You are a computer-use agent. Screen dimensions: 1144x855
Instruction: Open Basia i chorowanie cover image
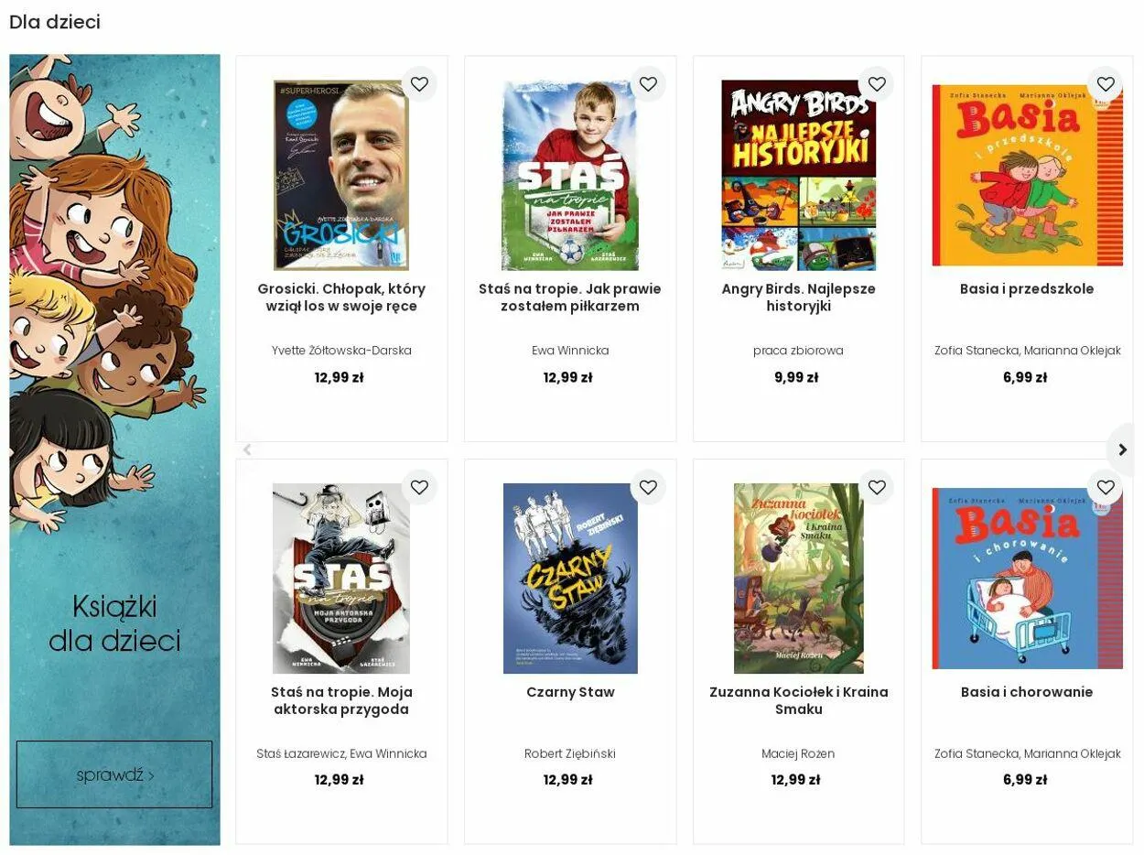point(1027,579)
